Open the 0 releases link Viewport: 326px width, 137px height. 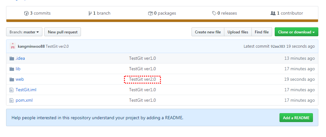(x=224, y=13)
